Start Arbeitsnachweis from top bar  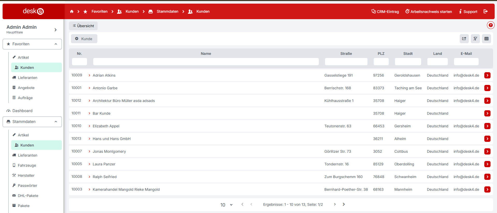(x=428, y=12)
